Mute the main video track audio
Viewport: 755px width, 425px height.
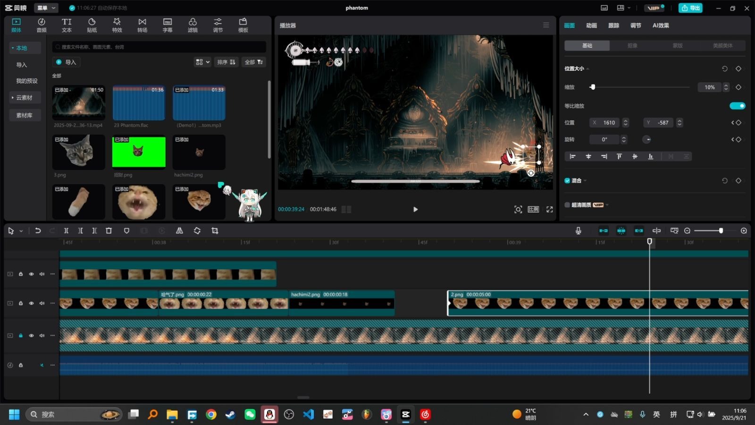pos(42,335)
